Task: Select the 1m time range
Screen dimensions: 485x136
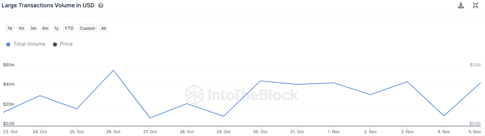Action: click(21, 28)
